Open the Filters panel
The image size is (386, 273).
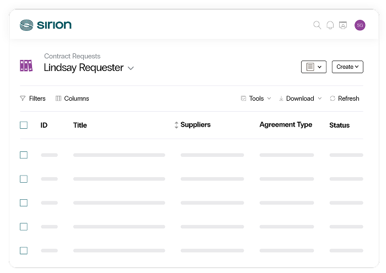(33, 99)
